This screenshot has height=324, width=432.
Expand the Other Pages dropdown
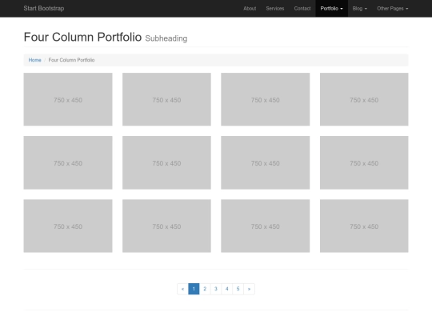click(393, 9)
